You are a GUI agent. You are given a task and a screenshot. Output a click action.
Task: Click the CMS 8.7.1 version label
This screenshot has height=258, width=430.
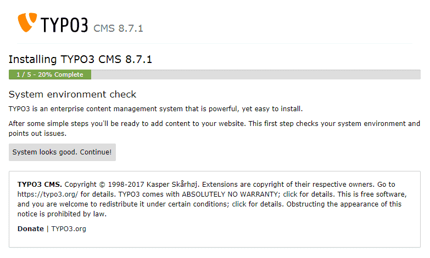118,28
